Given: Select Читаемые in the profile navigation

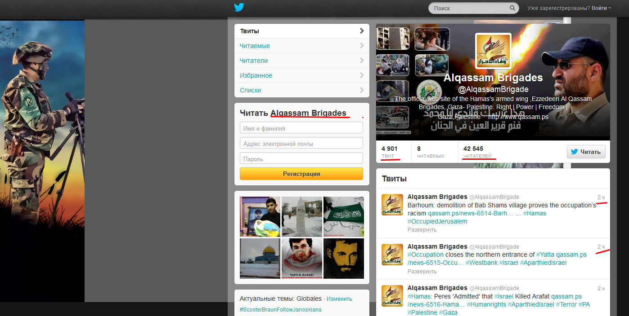Looking at the screenshot, I should (302, 46).
